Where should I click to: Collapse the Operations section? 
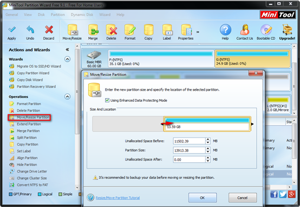[x=67, y=96]
